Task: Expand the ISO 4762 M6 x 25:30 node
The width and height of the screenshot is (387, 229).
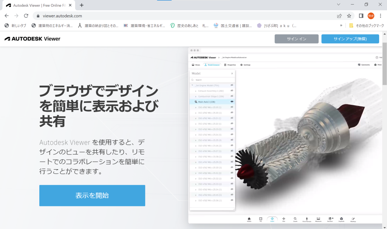Action: point(196,168)
